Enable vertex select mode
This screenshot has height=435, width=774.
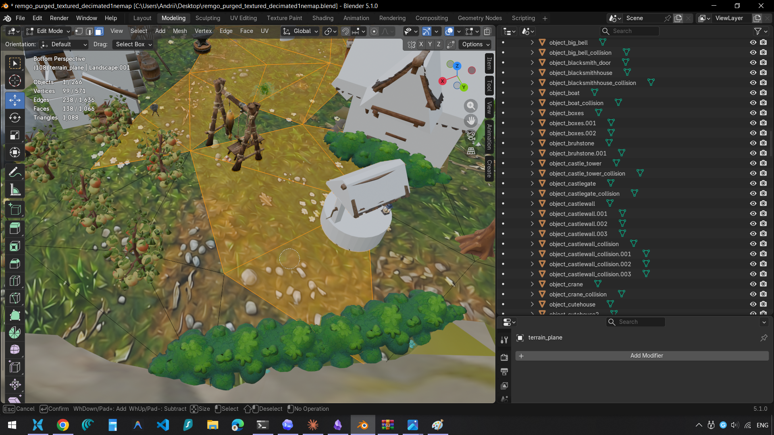coord(79,31)
